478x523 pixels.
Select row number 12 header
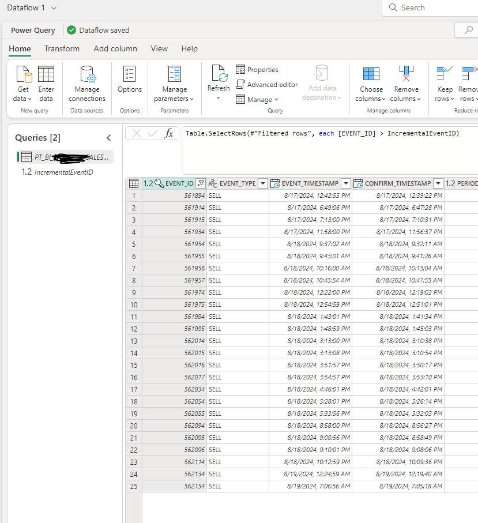pyautogui.click(x=134, y=329)
